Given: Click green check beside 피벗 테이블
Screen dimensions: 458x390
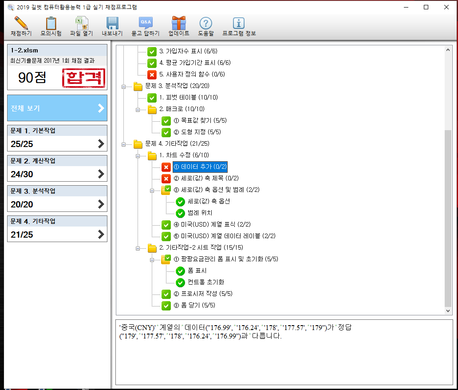Looking at the screenshot, I should point(152,97).
